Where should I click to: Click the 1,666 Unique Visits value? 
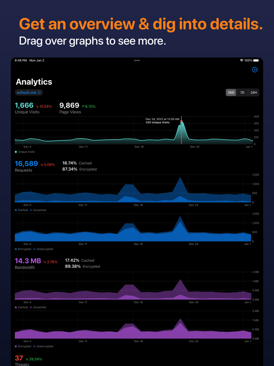tap(24, 105)
